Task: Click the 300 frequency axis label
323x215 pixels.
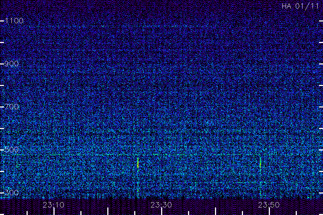Action: tap(11, 193)
